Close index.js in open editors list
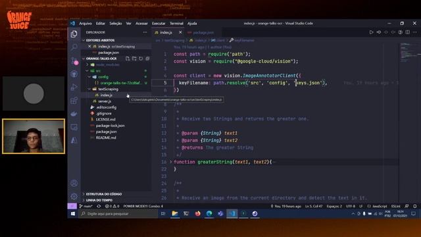421x237 pixels. click(89, 47)
